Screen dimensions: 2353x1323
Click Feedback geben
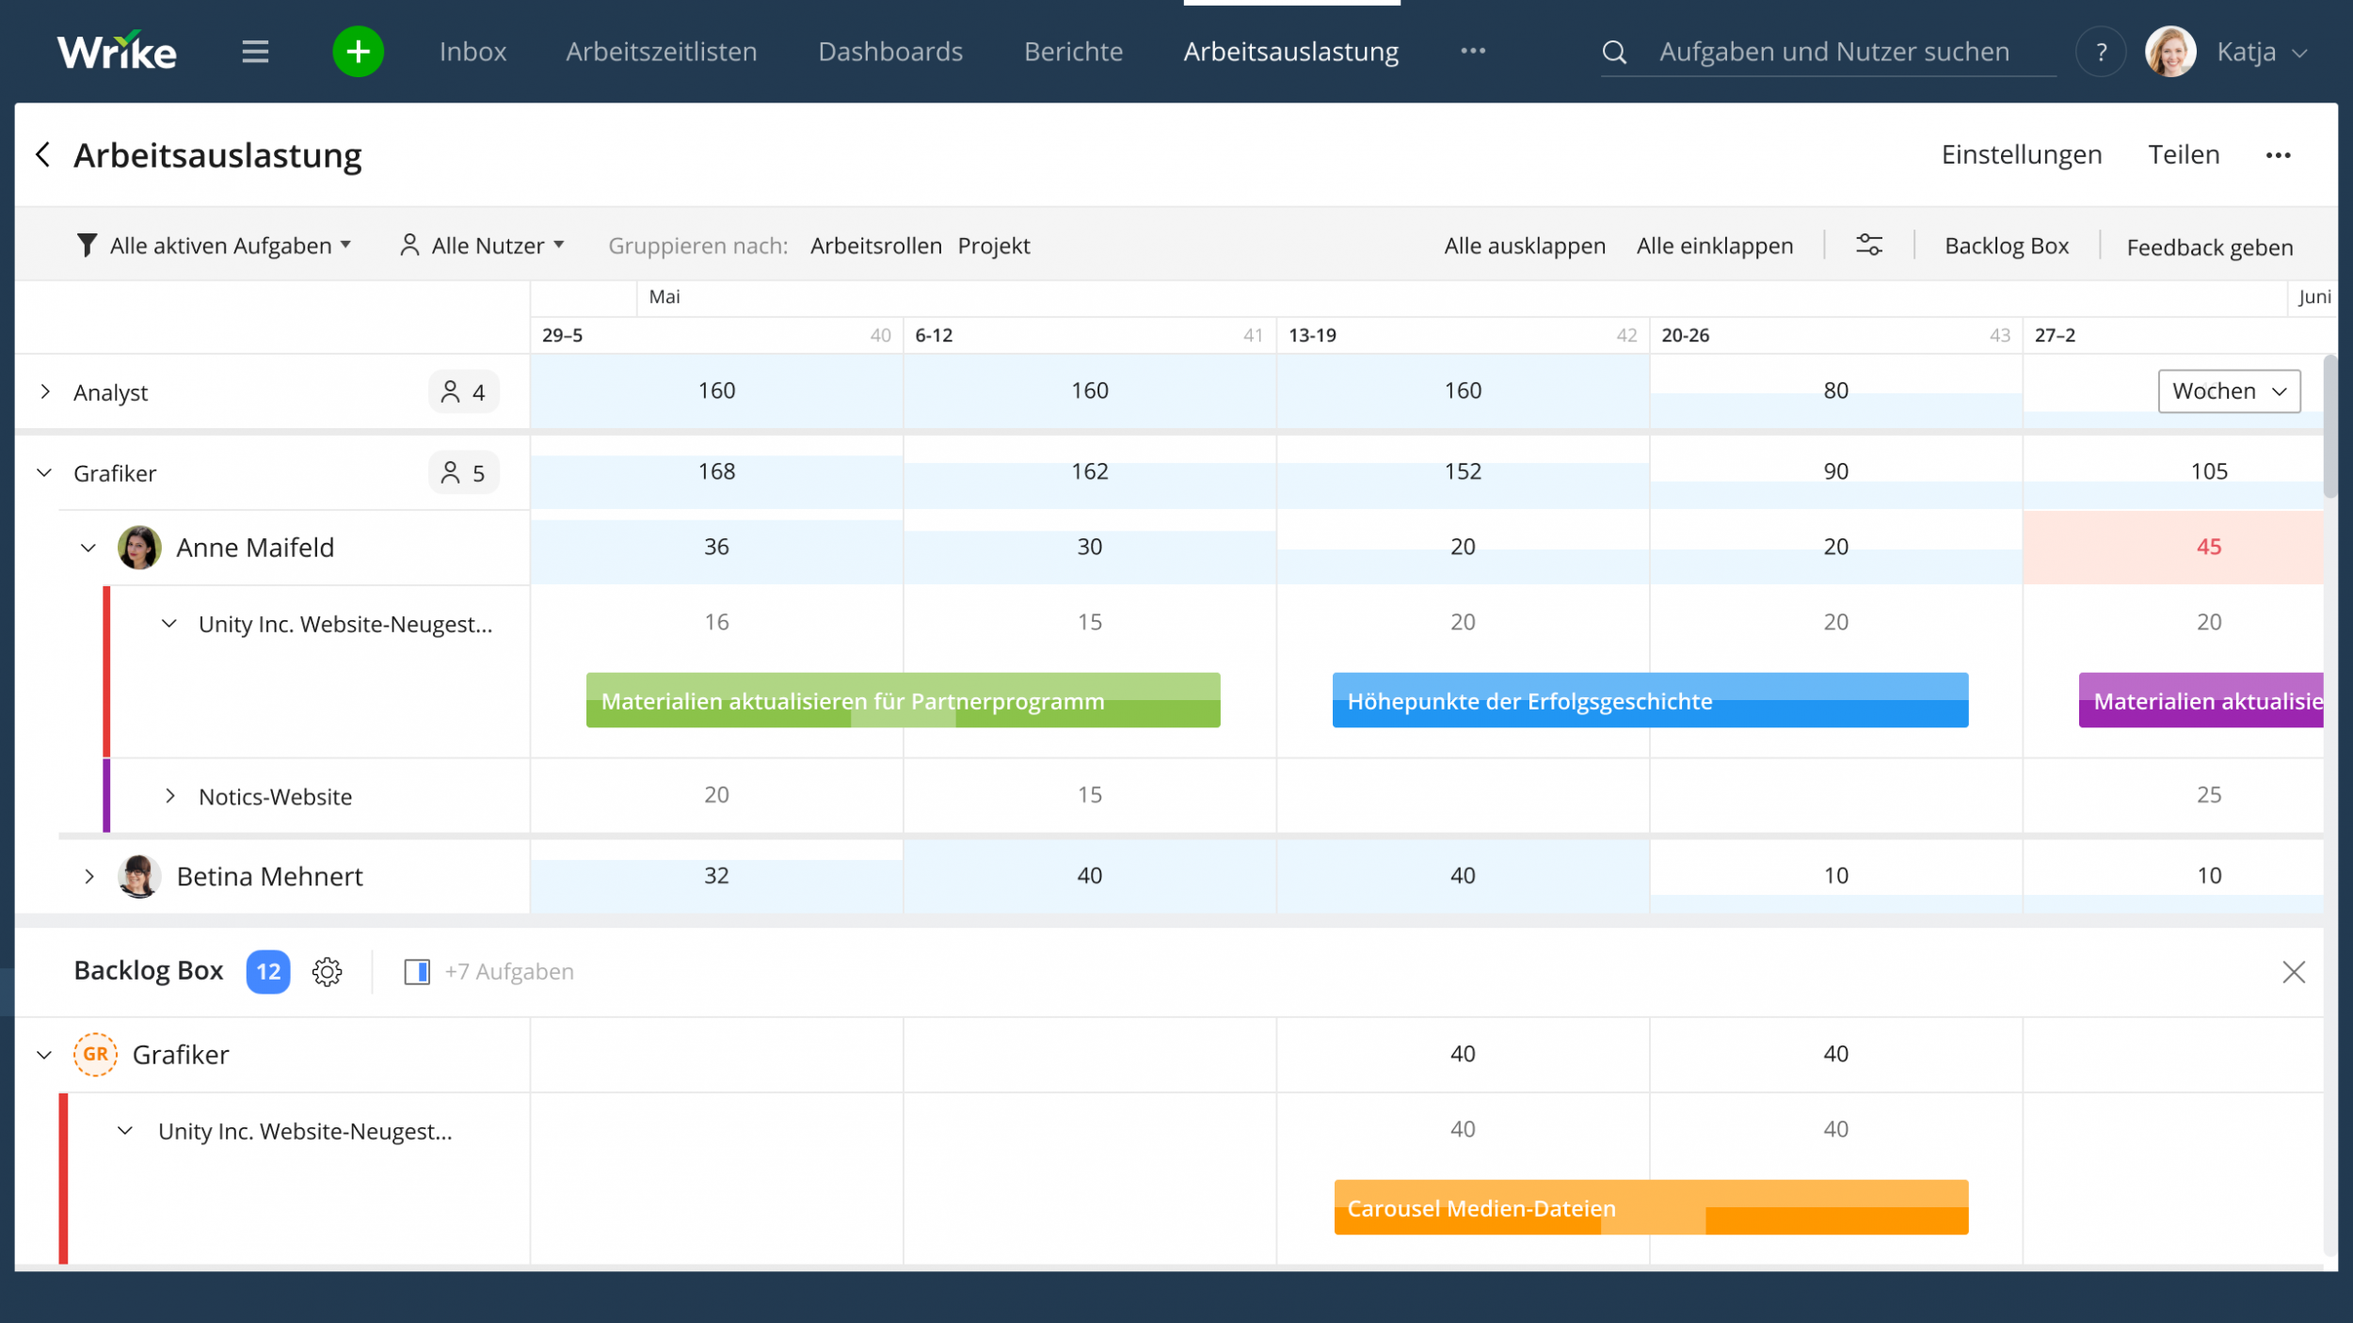coord(2209,247)
